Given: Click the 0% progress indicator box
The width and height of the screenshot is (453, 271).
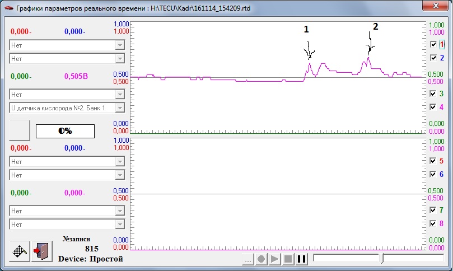Looking at the screenshot, I should tap(65, 130).
